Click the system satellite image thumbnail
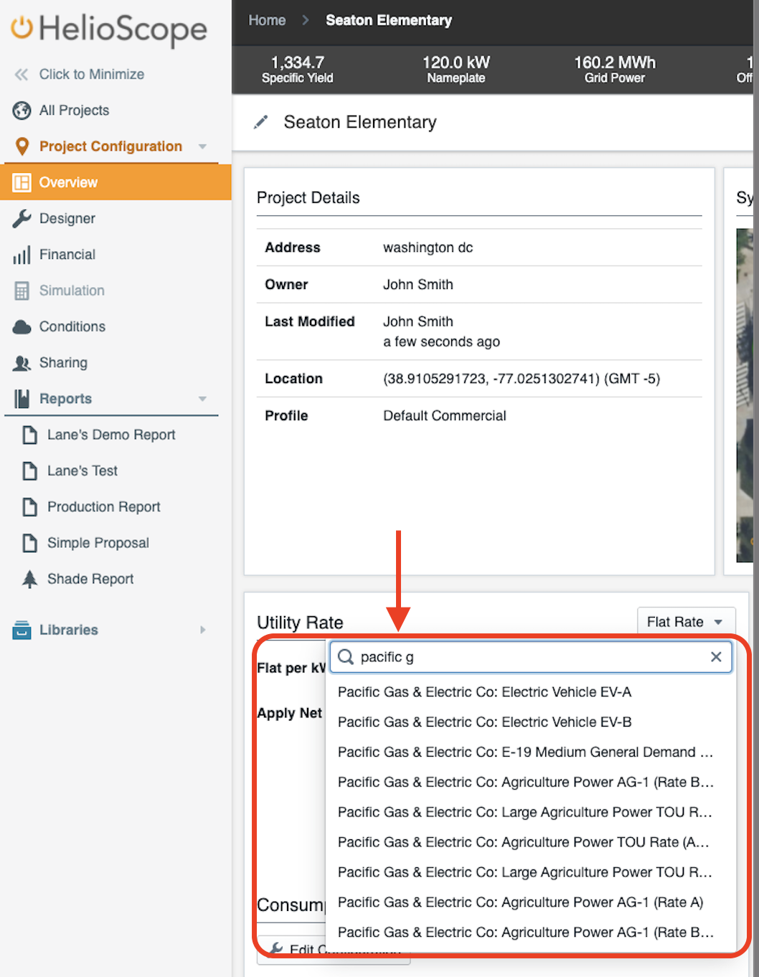 pyautogui.click(x=745, y=395)
